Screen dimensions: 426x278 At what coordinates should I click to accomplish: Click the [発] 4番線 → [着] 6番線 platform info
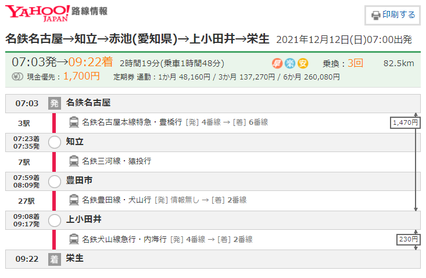[227, 122]
